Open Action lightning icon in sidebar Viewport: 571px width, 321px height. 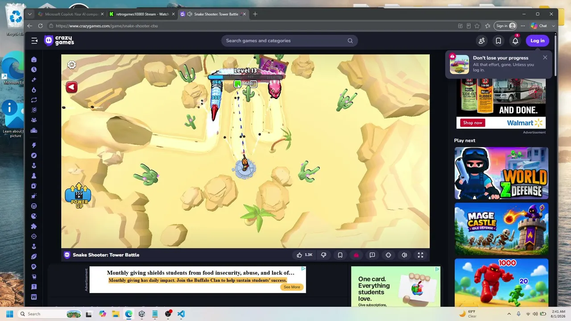point(34,145)
